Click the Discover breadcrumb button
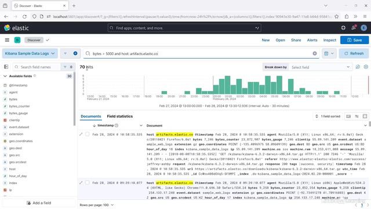The height and width of the screenshot is (209, 371). 34,40
